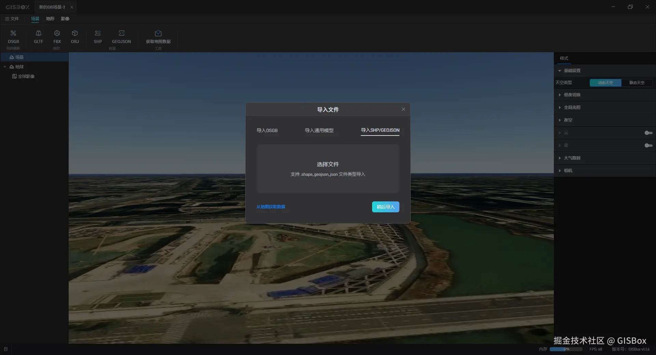Open the OBJ model import tool
656x355 pixels.
[75, 37]
